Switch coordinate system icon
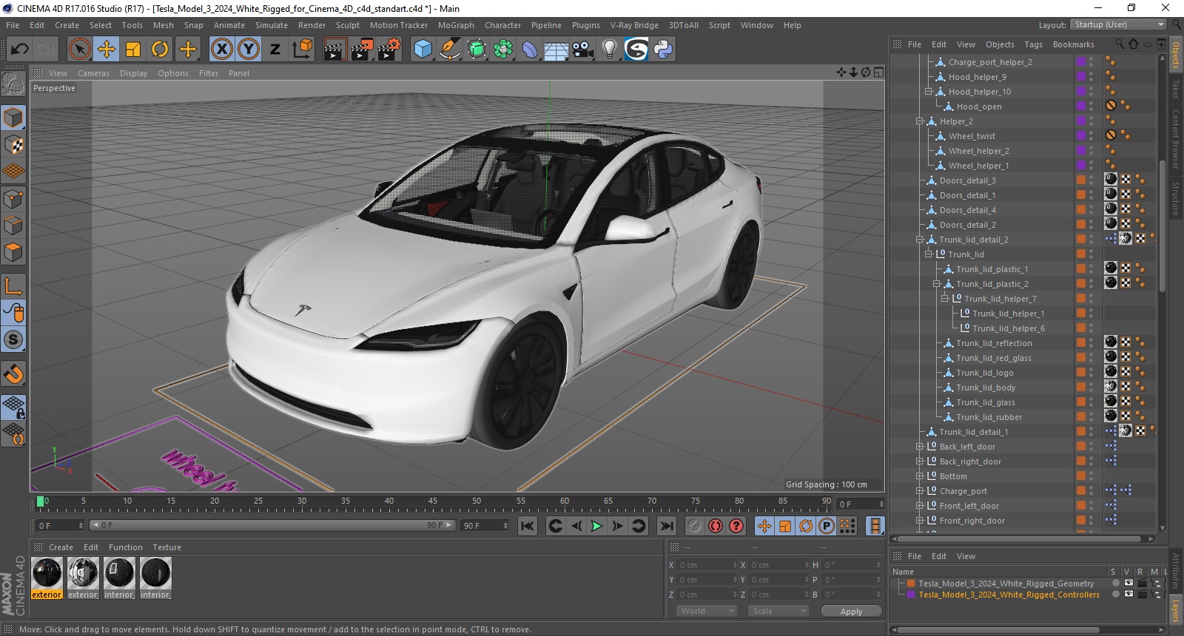 coord(302,50)
